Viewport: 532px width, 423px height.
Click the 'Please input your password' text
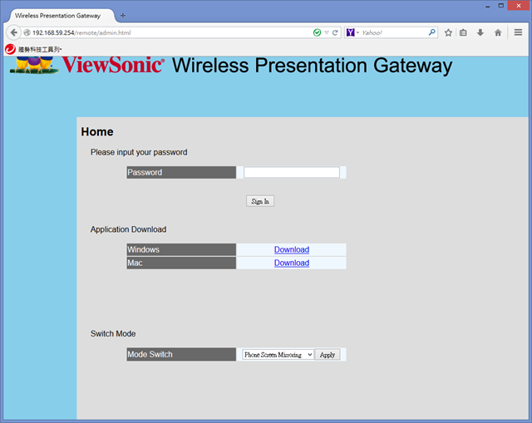coord(139,152)
